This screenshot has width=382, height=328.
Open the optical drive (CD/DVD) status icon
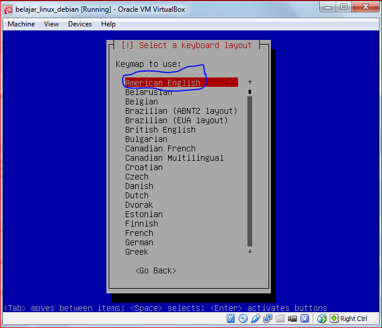(x=243, y=319)
